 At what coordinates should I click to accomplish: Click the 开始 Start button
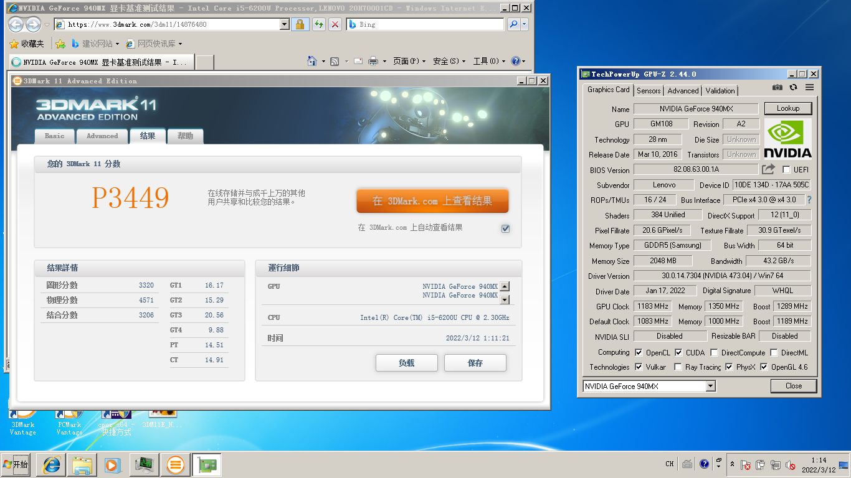[16, 465]
